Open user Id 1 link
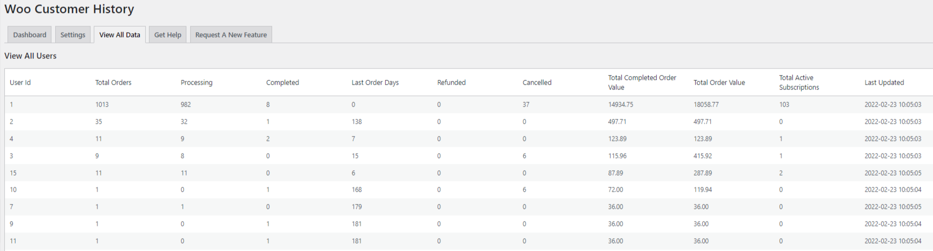This screenshot has height=251, width=933. (x=11, y=104)
